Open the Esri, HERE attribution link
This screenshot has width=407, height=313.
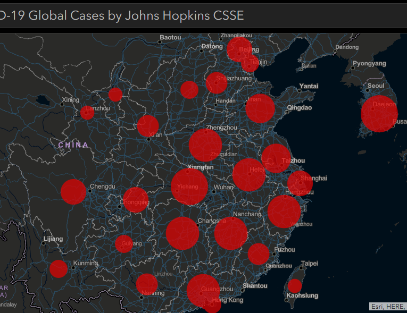point(388,307)
